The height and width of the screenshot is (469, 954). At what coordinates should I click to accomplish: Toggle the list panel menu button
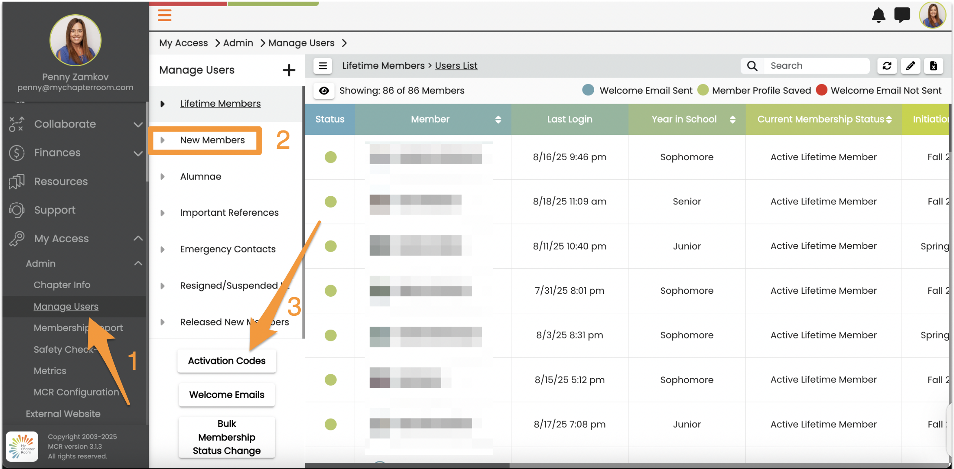tap(323, 66)
